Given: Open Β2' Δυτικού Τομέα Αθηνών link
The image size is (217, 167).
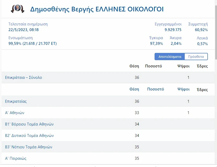Looking at the screenshot, I should click(29, 136).
